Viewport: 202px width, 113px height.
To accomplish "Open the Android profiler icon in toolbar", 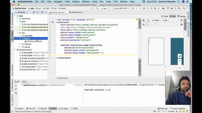I will pos(151,8).
